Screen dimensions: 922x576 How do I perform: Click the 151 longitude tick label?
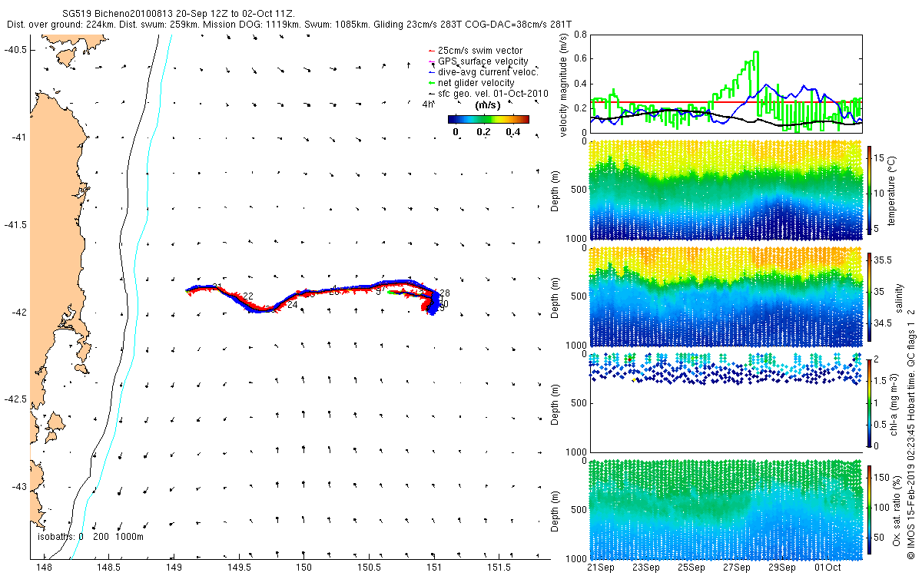435,568
